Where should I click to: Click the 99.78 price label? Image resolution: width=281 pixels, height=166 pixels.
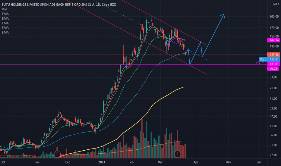[x=273, y=69]
